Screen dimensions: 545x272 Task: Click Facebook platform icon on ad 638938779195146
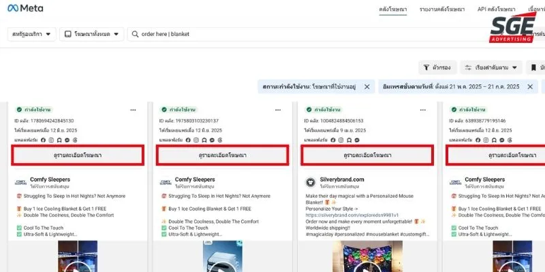point(478,140)
